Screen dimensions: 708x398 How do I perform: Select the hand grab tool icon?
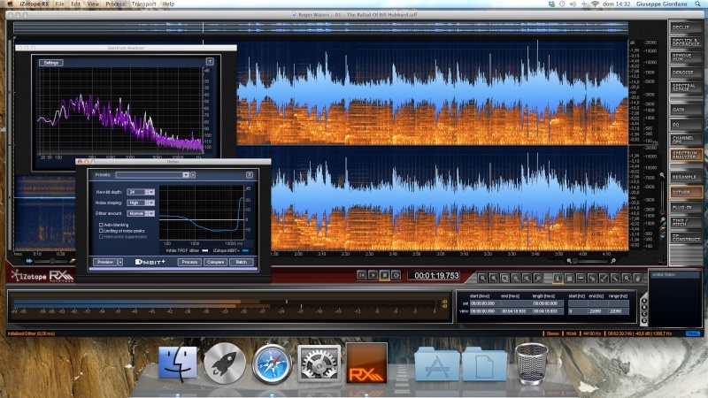click(637, 279)
